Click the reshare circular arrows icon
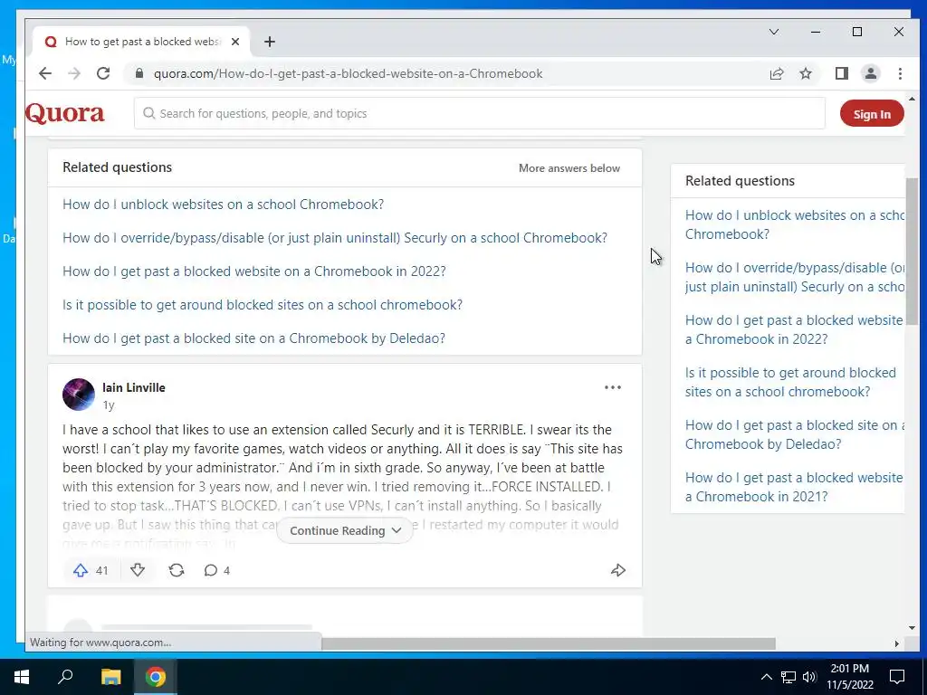 177,570
